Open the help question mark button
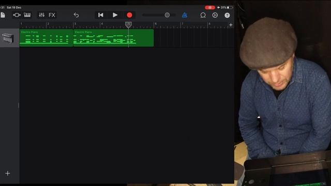The image size is (331, 186). pos(227,15)
